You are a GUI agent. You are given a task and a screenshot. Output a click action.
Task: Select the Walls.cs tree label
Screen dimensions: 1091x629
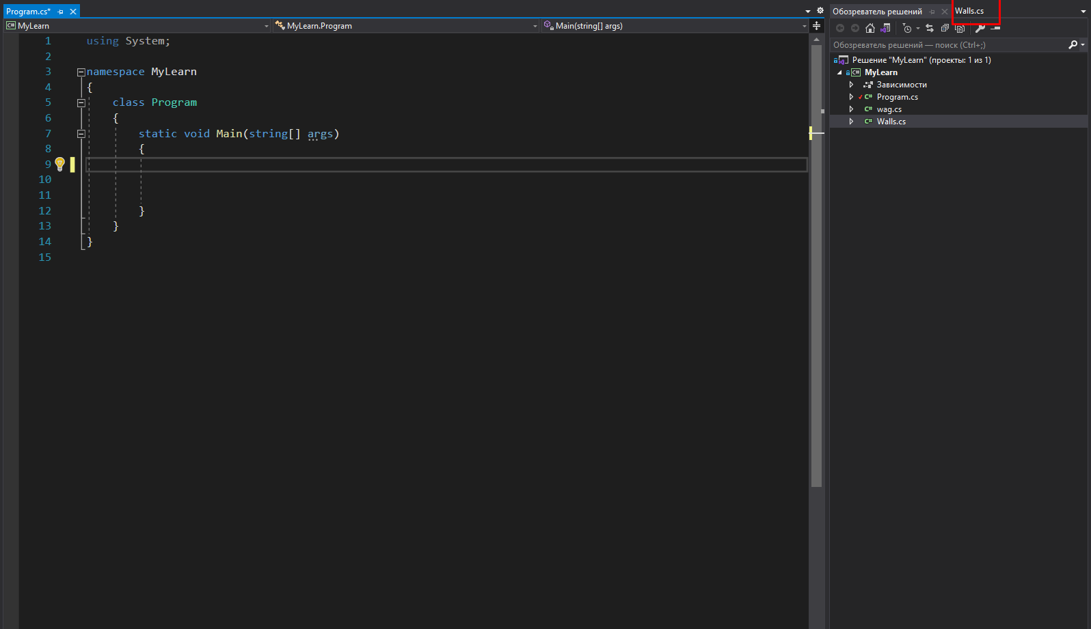pos(891,122)
